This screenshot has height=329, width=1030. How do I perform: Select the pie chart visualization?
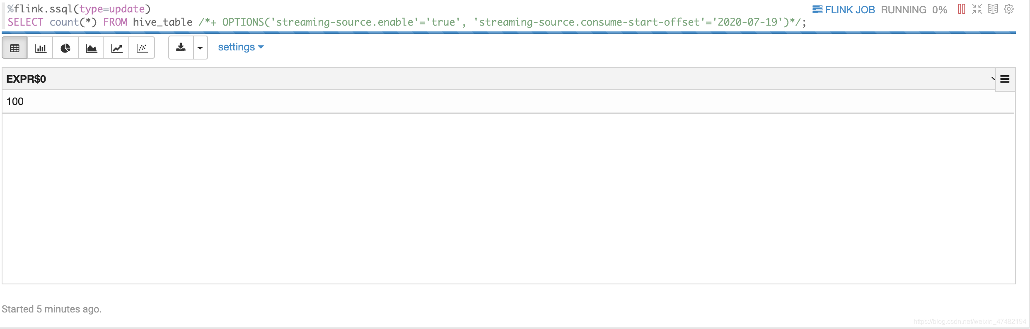[x=65, y=48]
